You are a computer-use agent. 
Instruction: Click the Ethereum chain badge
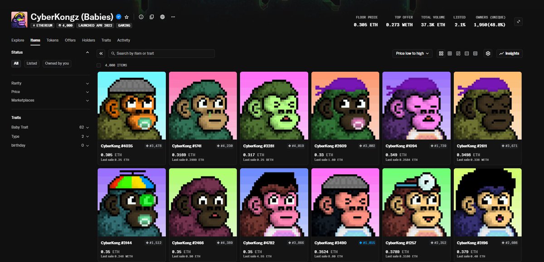click(x=43, y=25)
